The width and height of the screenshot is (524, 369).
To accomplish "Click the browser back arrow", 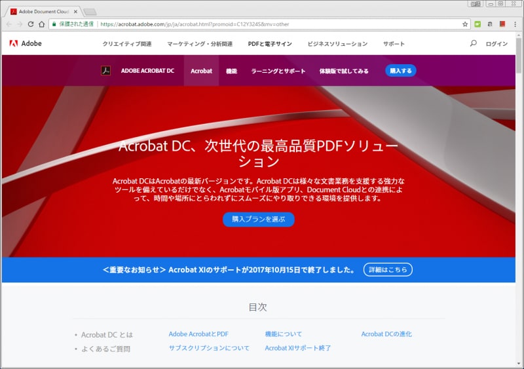I will tap(9, 24).
